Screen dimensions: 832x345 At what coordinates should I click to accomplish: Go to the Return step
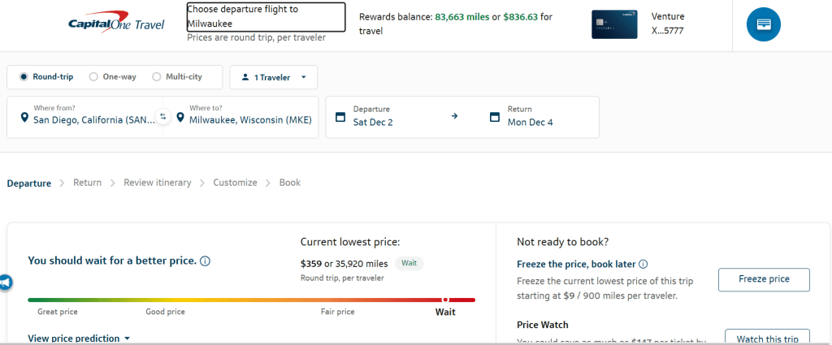(88, 183)
